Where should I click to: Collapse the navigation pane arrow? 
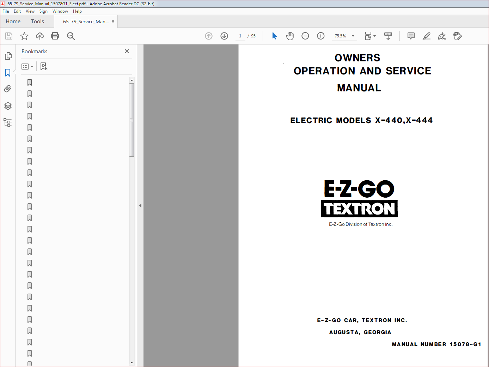click(140, 205)
